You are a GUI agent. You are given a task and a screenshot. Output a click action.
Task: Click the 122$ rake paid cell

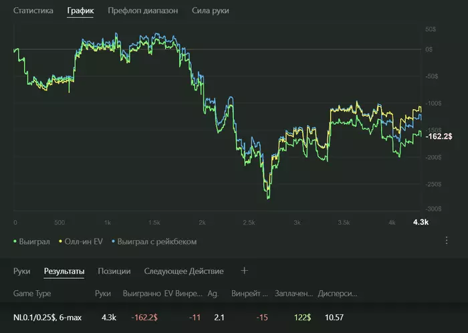[x=302, y=317]
